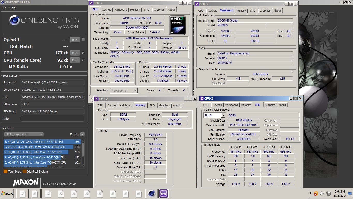Open SPD tab in the Memory timings window

152,105
